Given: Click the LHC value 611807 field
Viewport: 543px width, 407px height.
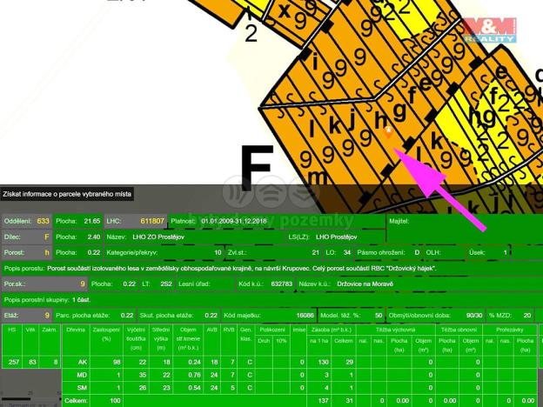Looking at the screenshot, I should (x=151, y=221).
